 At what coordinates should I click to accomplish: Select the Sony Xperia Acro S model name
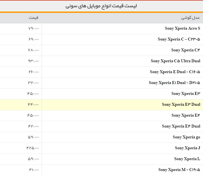pos(183,28)
